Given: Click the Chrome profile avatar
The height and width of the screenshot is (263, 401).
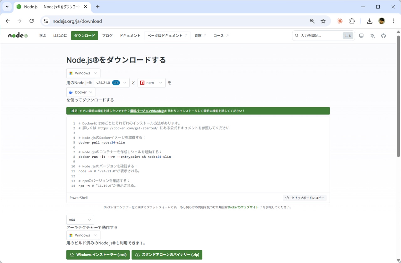Looking at the screenshot, I should (382, 21).
